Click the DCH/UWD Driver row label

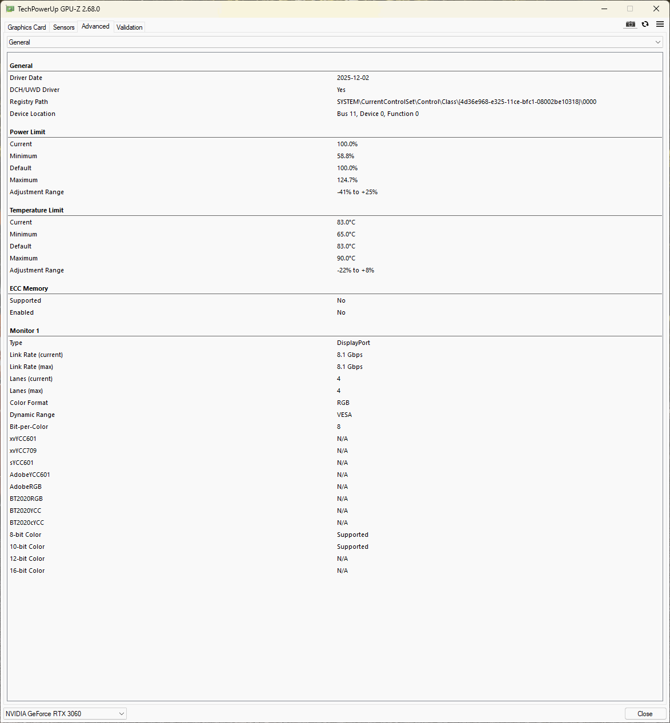pyautogui.click(x=34, y=90)
